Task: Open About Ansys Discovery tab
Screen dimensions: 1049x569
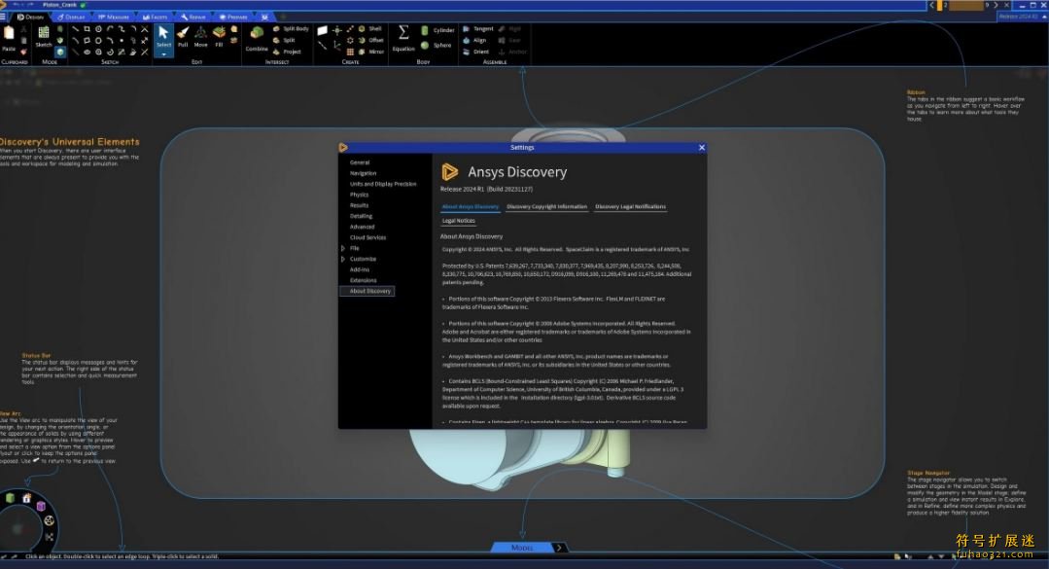Action: [x=471, y=207]
